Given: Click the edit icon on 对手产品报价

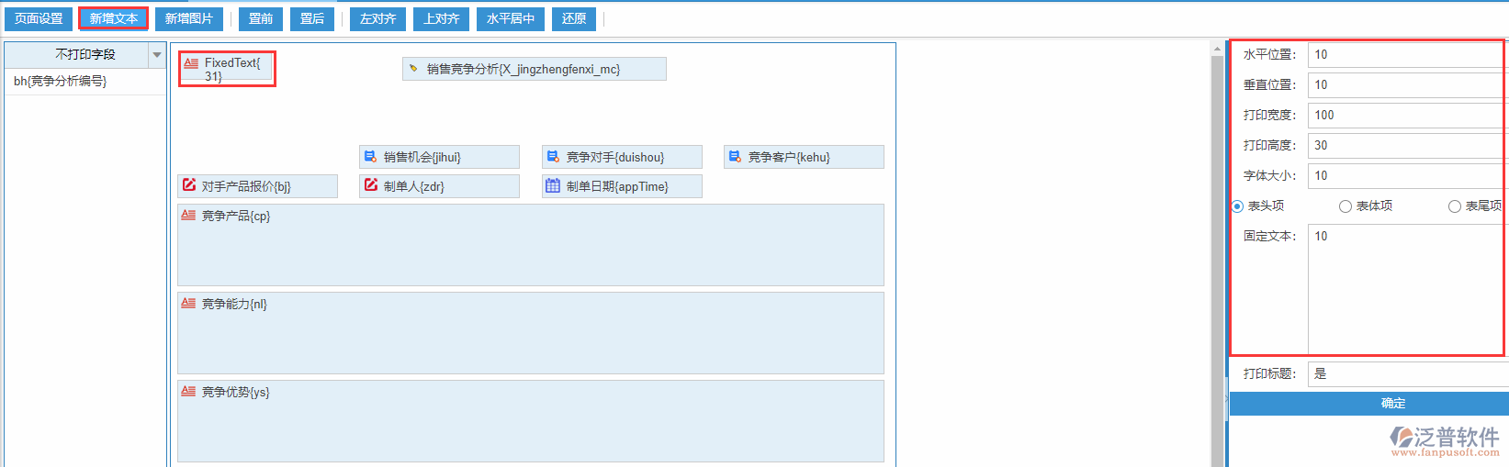Looking at the screenshot, I should [x=188, y=185].
